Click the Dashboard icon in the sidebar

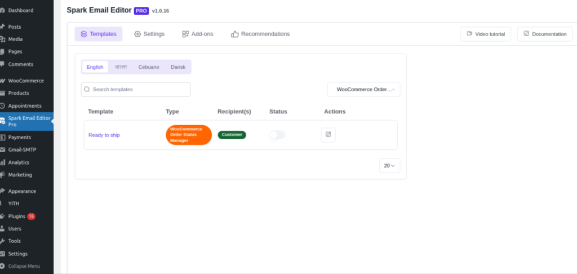tap(2, 10)
